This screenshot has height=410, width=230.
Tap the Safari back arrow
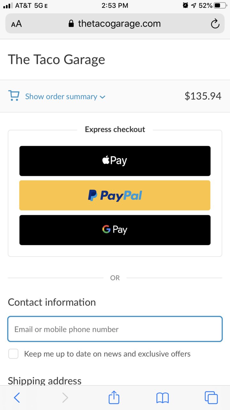pyautogui.click(x=17, y=398)
